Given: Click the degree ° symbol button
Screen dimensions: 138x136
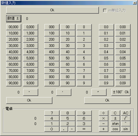Looking at the screenshot, I should (31, 92).
